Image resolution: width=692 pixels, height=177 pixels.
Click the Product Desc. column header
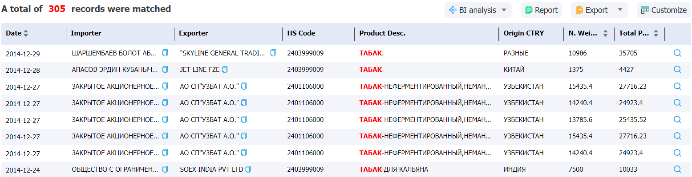pyautogui.click(x=382, y=33)
